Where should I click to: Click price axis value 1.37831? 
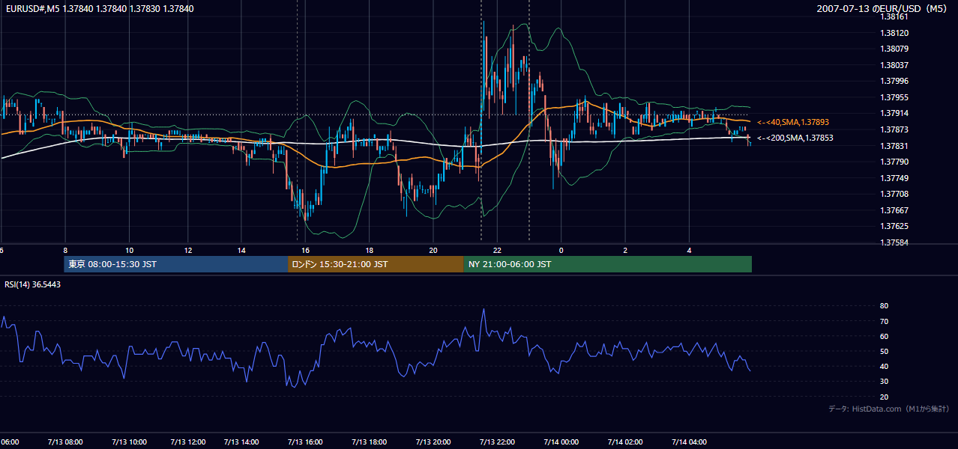click(x=894, y=146)
